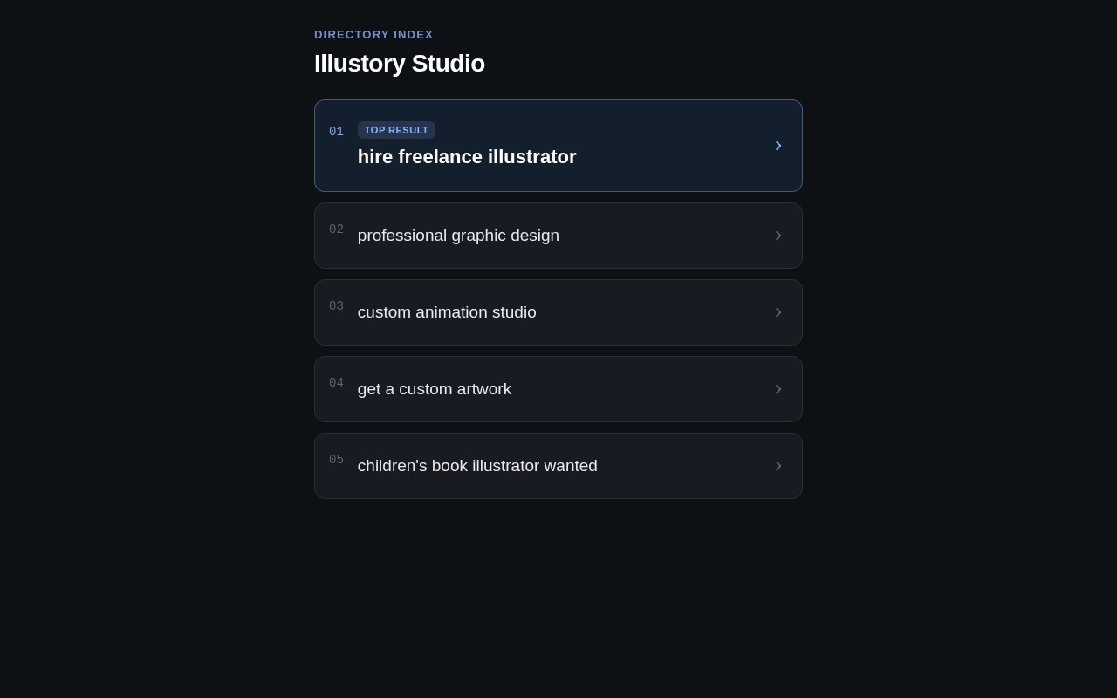
Task: Open 'professional graphic design' entry
Action: point(558,236)
